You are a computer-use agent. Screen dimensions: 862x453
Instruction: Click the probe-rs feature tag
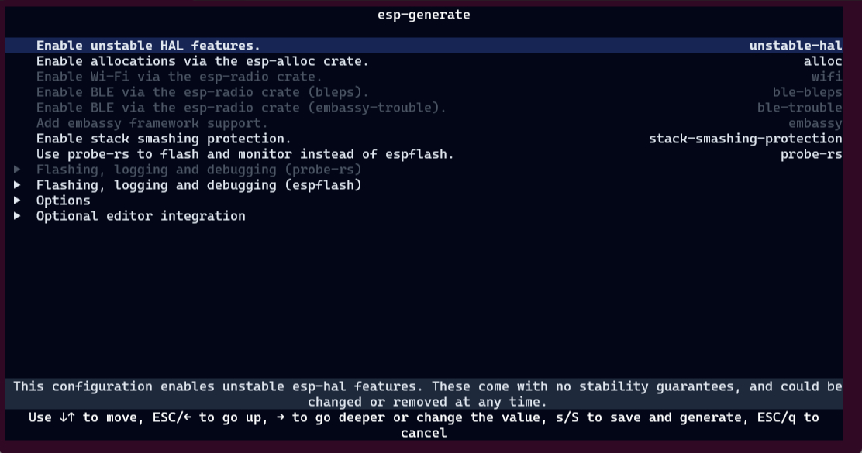(811, 154)
